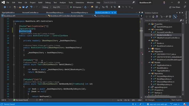Open the File menu
189x106 pixels.
click(8, 3)
